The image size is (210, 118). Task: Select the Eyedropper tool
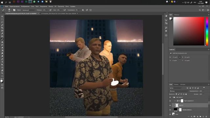tap(2, 33)
